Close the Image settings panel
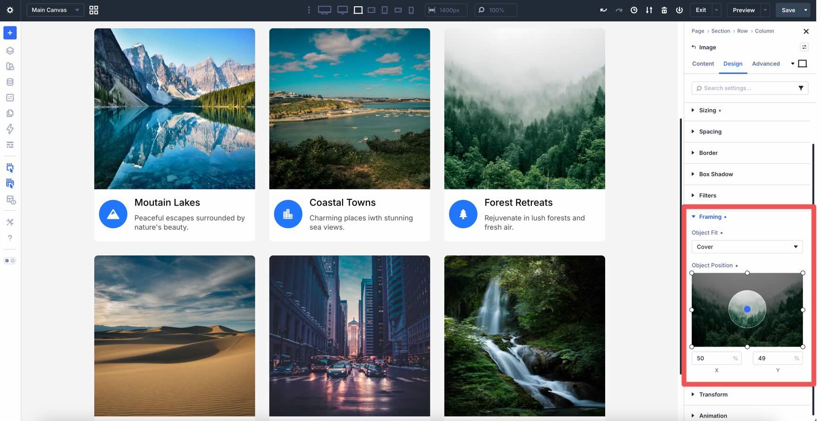This screenshot has height=421, width=821. (x=806, y=31)
